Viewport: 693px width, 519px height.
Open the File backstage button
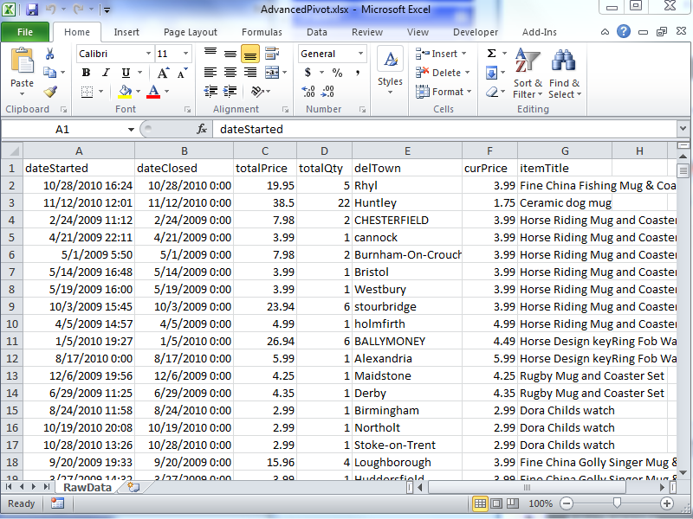click(25, 32)
